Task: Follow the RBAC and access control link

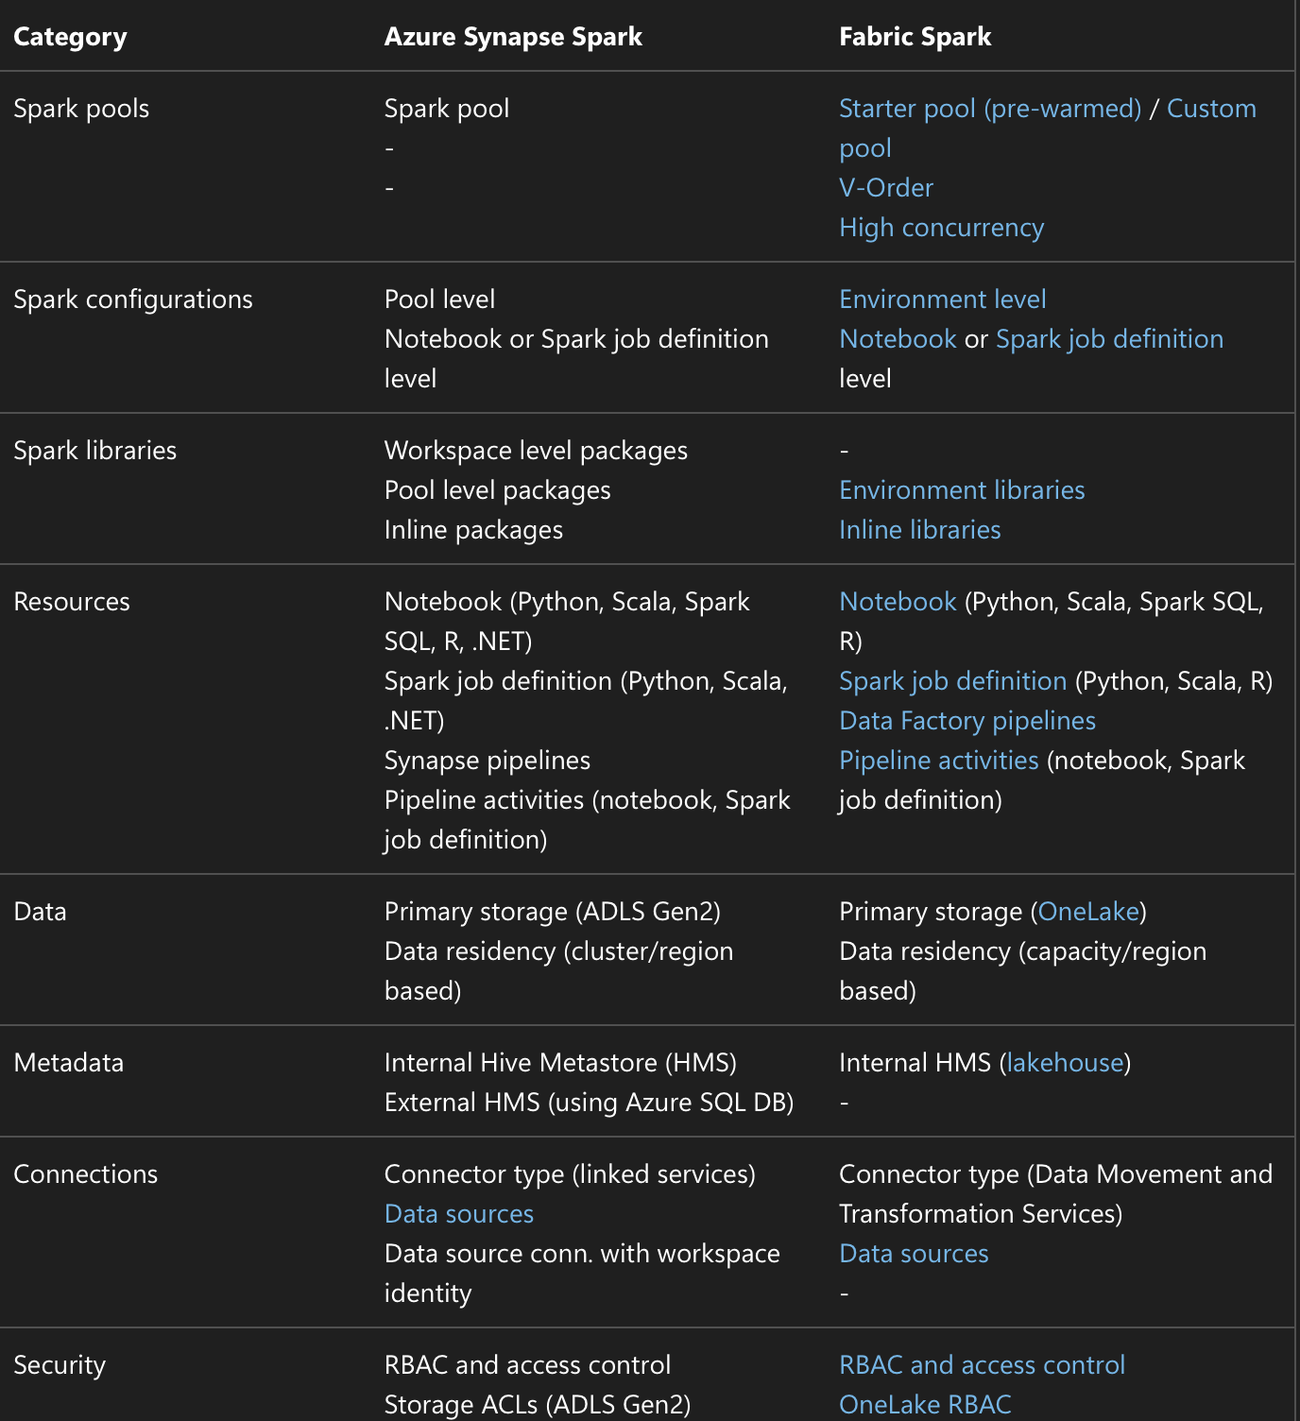Action: coord(982,1364)
